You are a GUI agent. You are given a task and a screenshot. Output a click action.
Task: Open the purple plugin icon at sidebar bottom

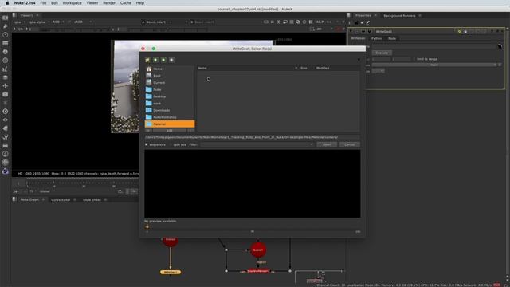6,171
